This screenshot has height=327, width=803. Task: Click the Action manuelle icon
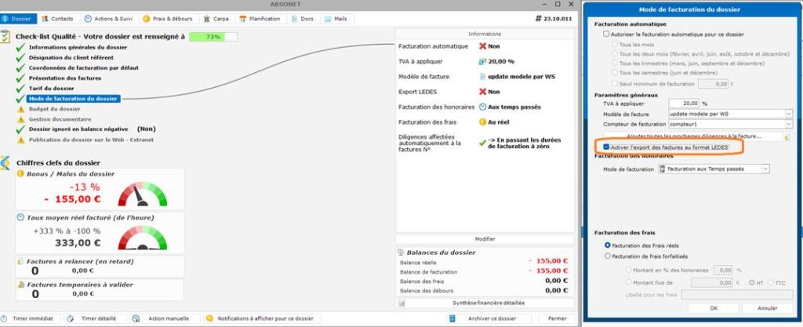click(136, 319)
